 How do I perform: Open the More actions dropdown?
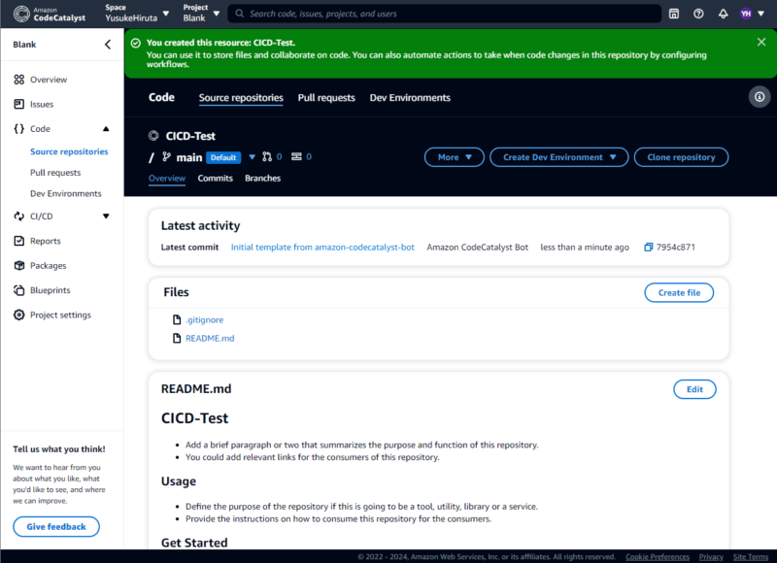point(454,156)
